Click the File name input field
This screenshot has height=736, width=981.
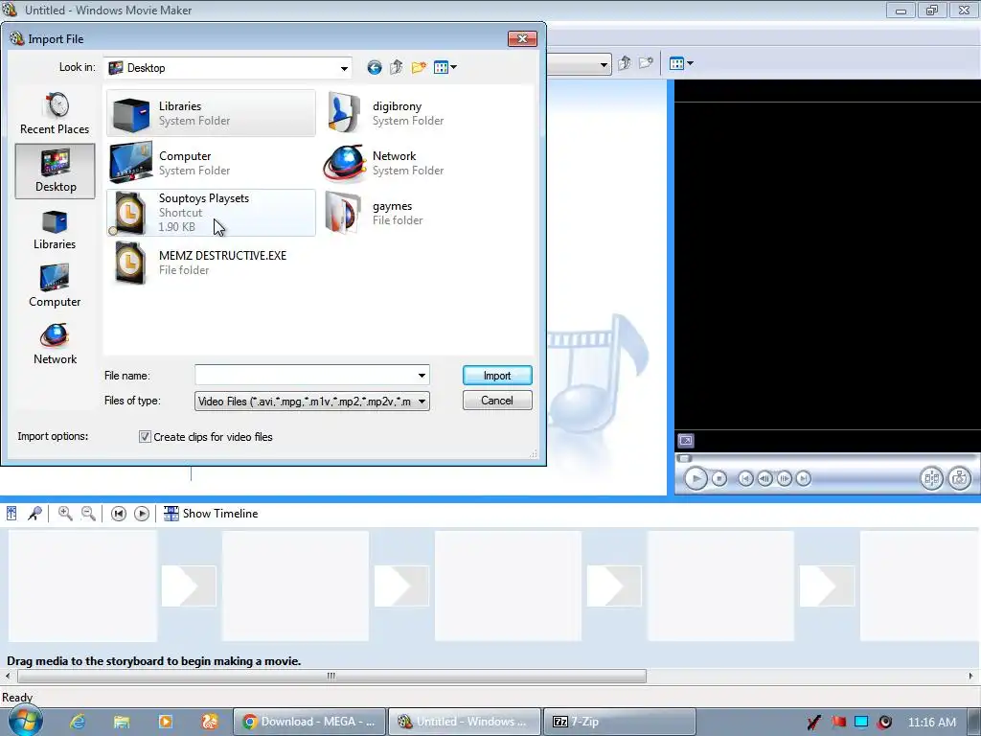[x=305, y=376]
